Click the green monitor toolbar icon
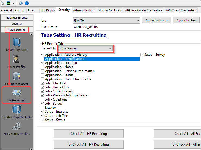The image size is (201, 150). [8, 3]
